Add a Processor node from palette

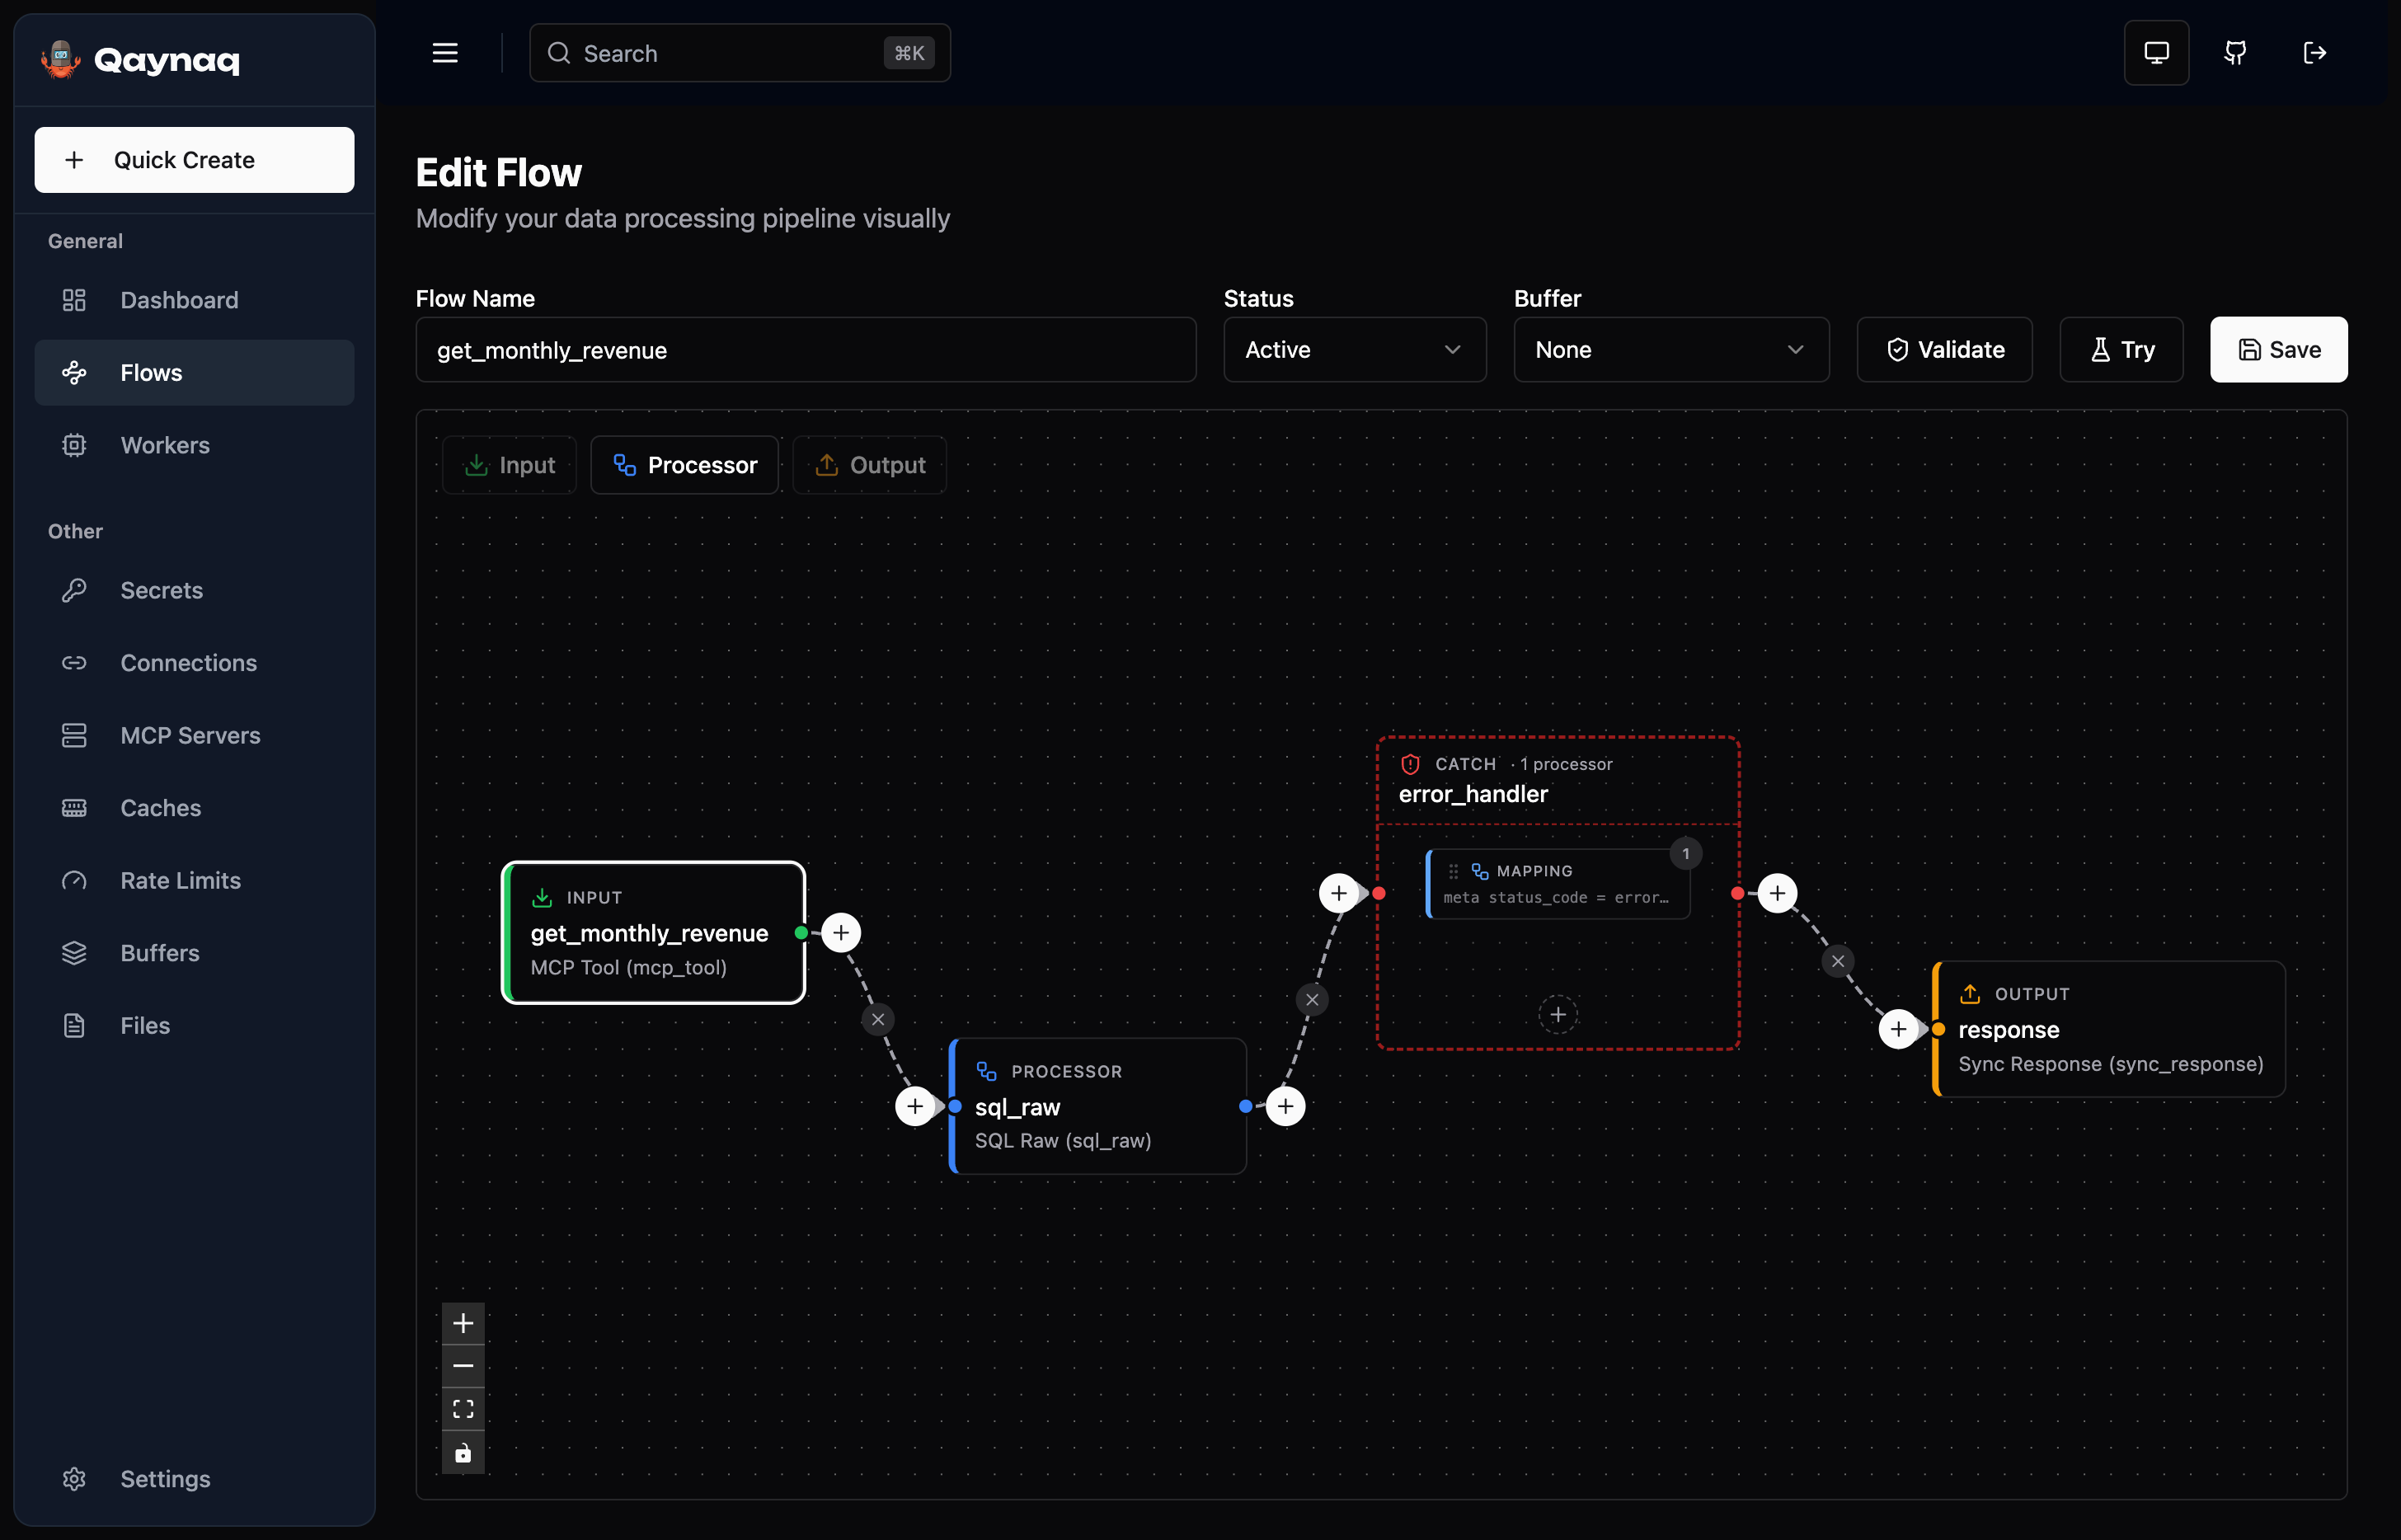click(685, 465)
